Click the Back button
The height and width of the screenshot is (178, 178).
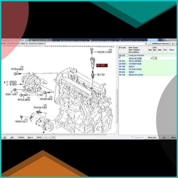point(173,137)
